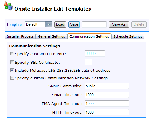Click the Onsite Installer logo icon
Image resolution: width=156 pixels, height=124 pixels.
(x=8, y=6)
